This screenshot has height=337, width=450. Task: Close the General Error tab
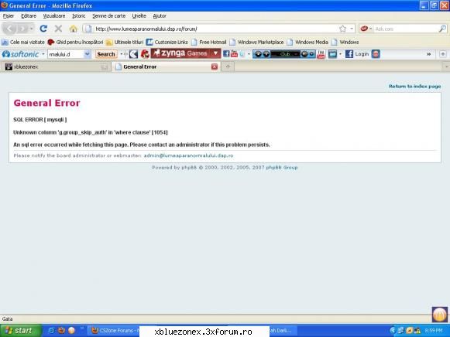(215, 66)
